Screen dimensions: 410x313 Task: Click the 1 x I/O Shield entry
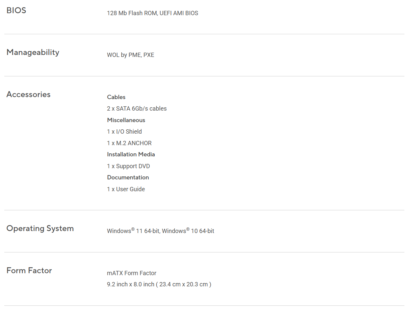click(124, 132)
